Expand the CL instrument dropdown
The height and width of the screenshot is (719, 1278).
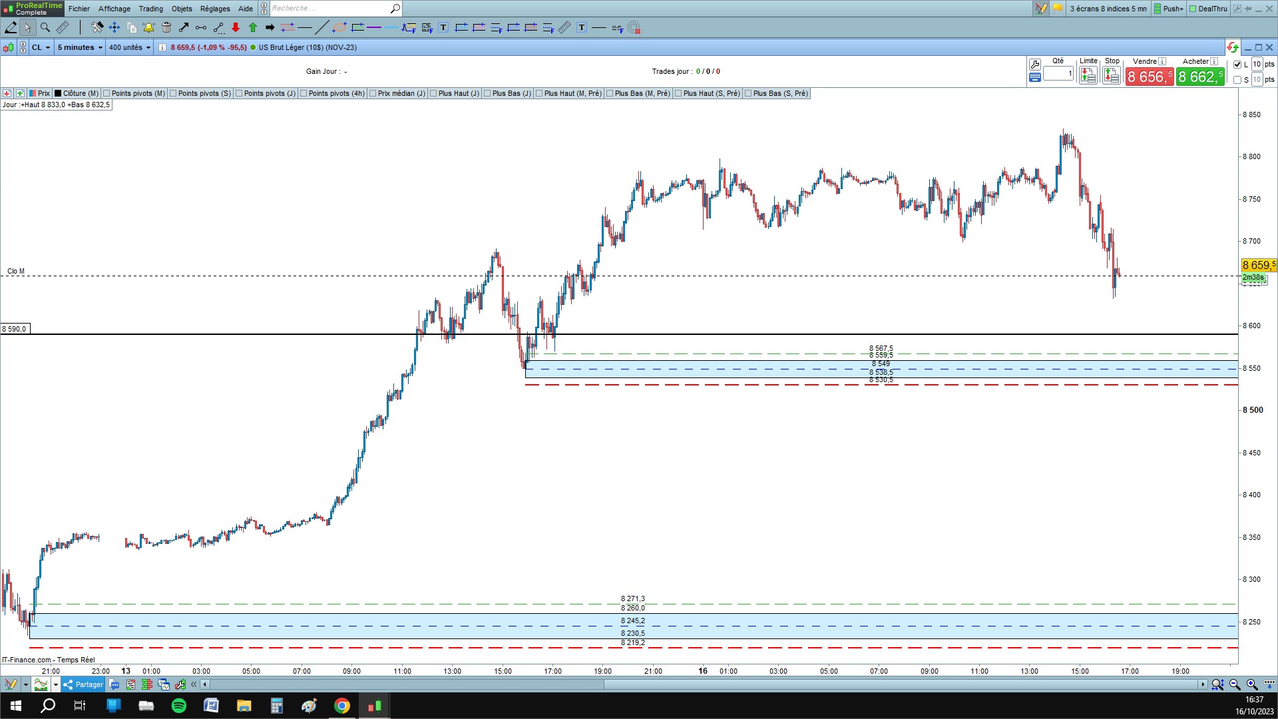coord(41,47)
